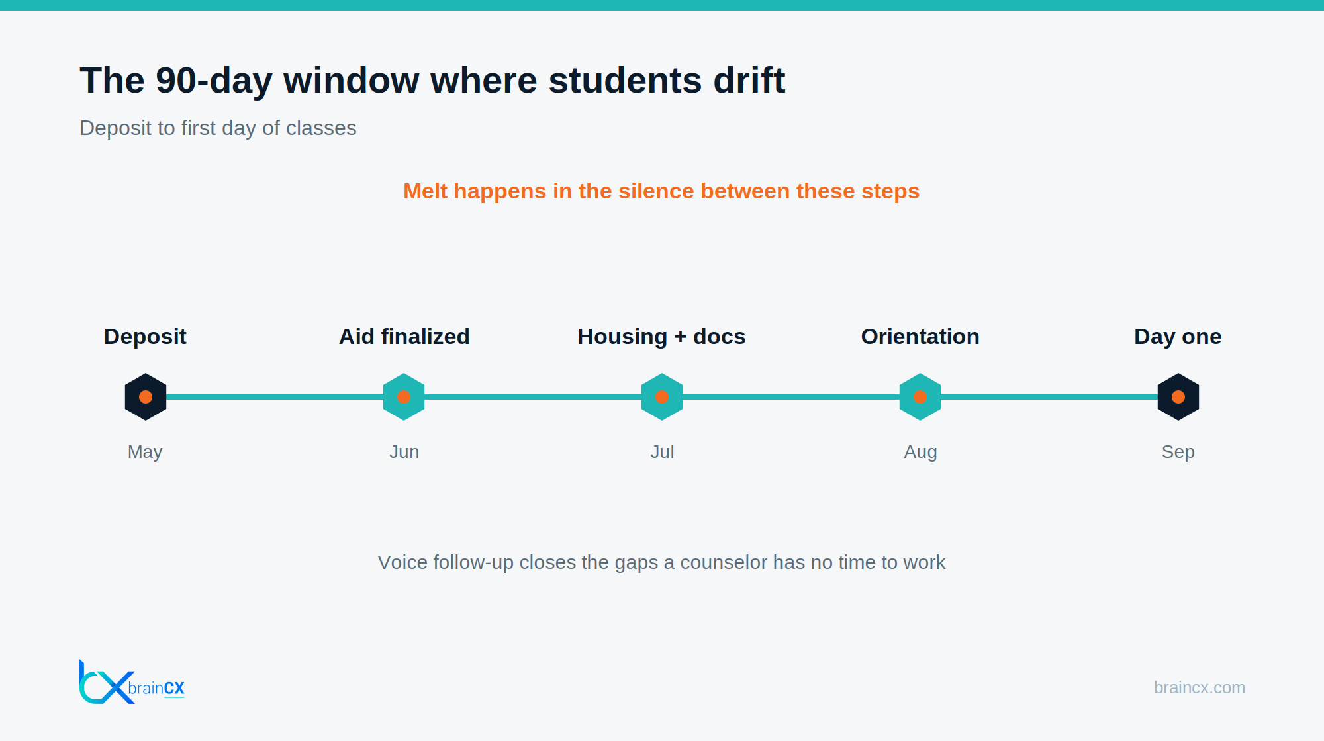
Task: Click the dark Deposit hexagon marker
Action: [x=146, y=397]
